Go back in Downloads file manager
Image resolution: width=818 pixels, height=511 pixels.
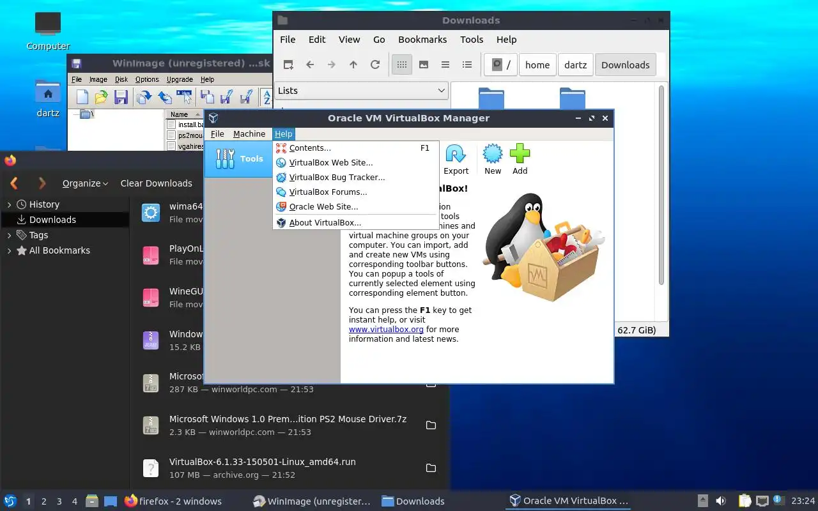[310, 65]
